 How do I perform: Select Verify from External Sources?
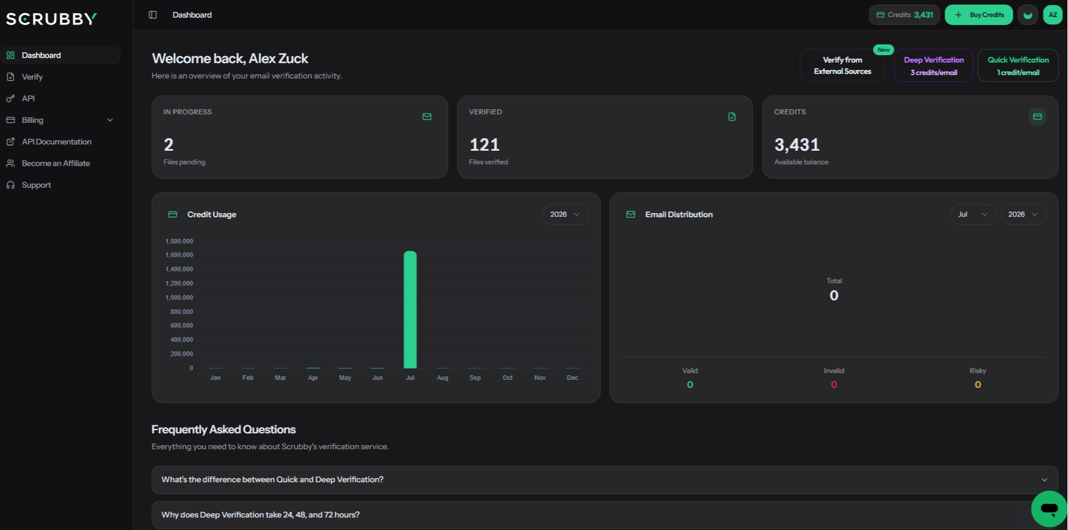point(842,65)
